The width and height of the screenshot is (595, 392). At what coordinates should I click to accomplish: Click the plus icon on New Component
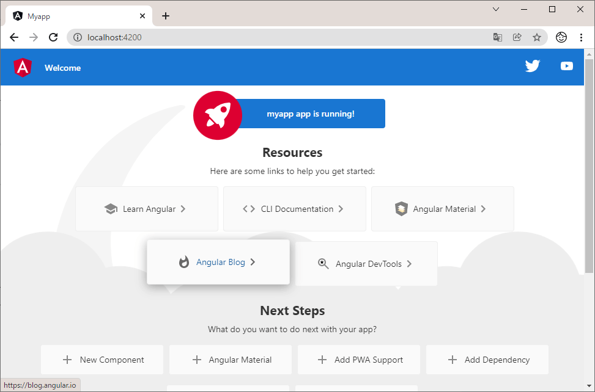[67, 360]
